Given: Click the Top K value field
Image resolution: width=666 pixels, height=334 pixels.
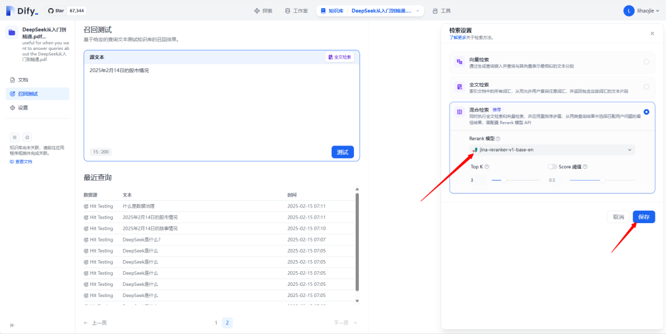Looking at the screenshot, I should pos(479,181).
